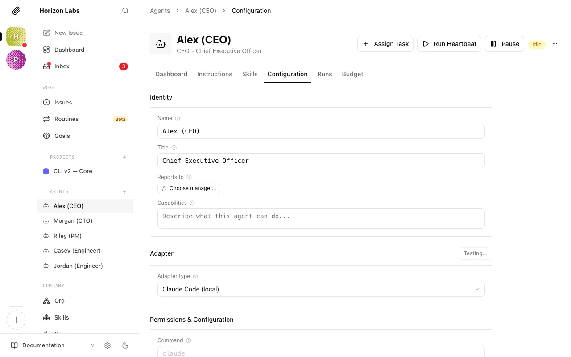Click the paperclip app logo icon
Image resolution: width=571 pixels, height=357 pixels.
pyautogui.click(x=16, y=11)
